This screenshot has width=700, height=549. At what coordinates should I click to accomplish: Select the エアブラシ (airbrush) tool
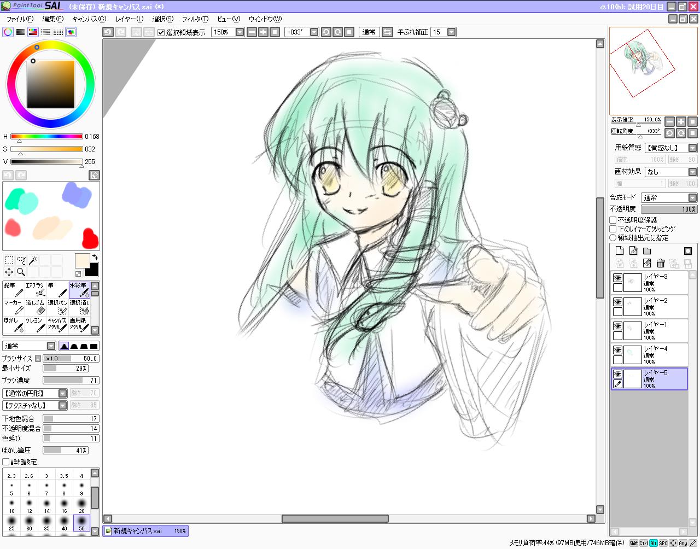(36, 290)
